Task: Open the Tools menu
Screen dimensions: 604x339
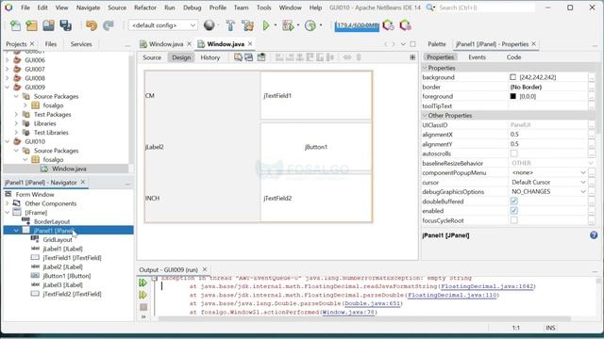Action: (x=264, y=8)
